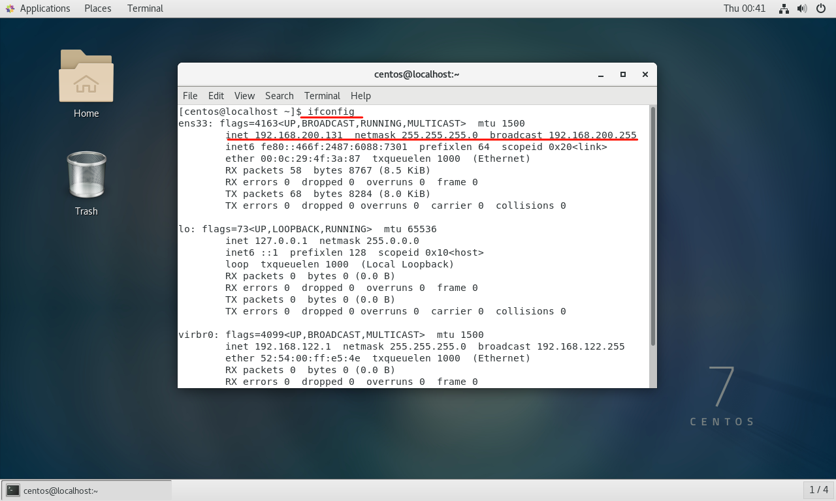Click the terminal vertical scrollbar
Viewport: 836px width, 501px height.
click(652, 226)
